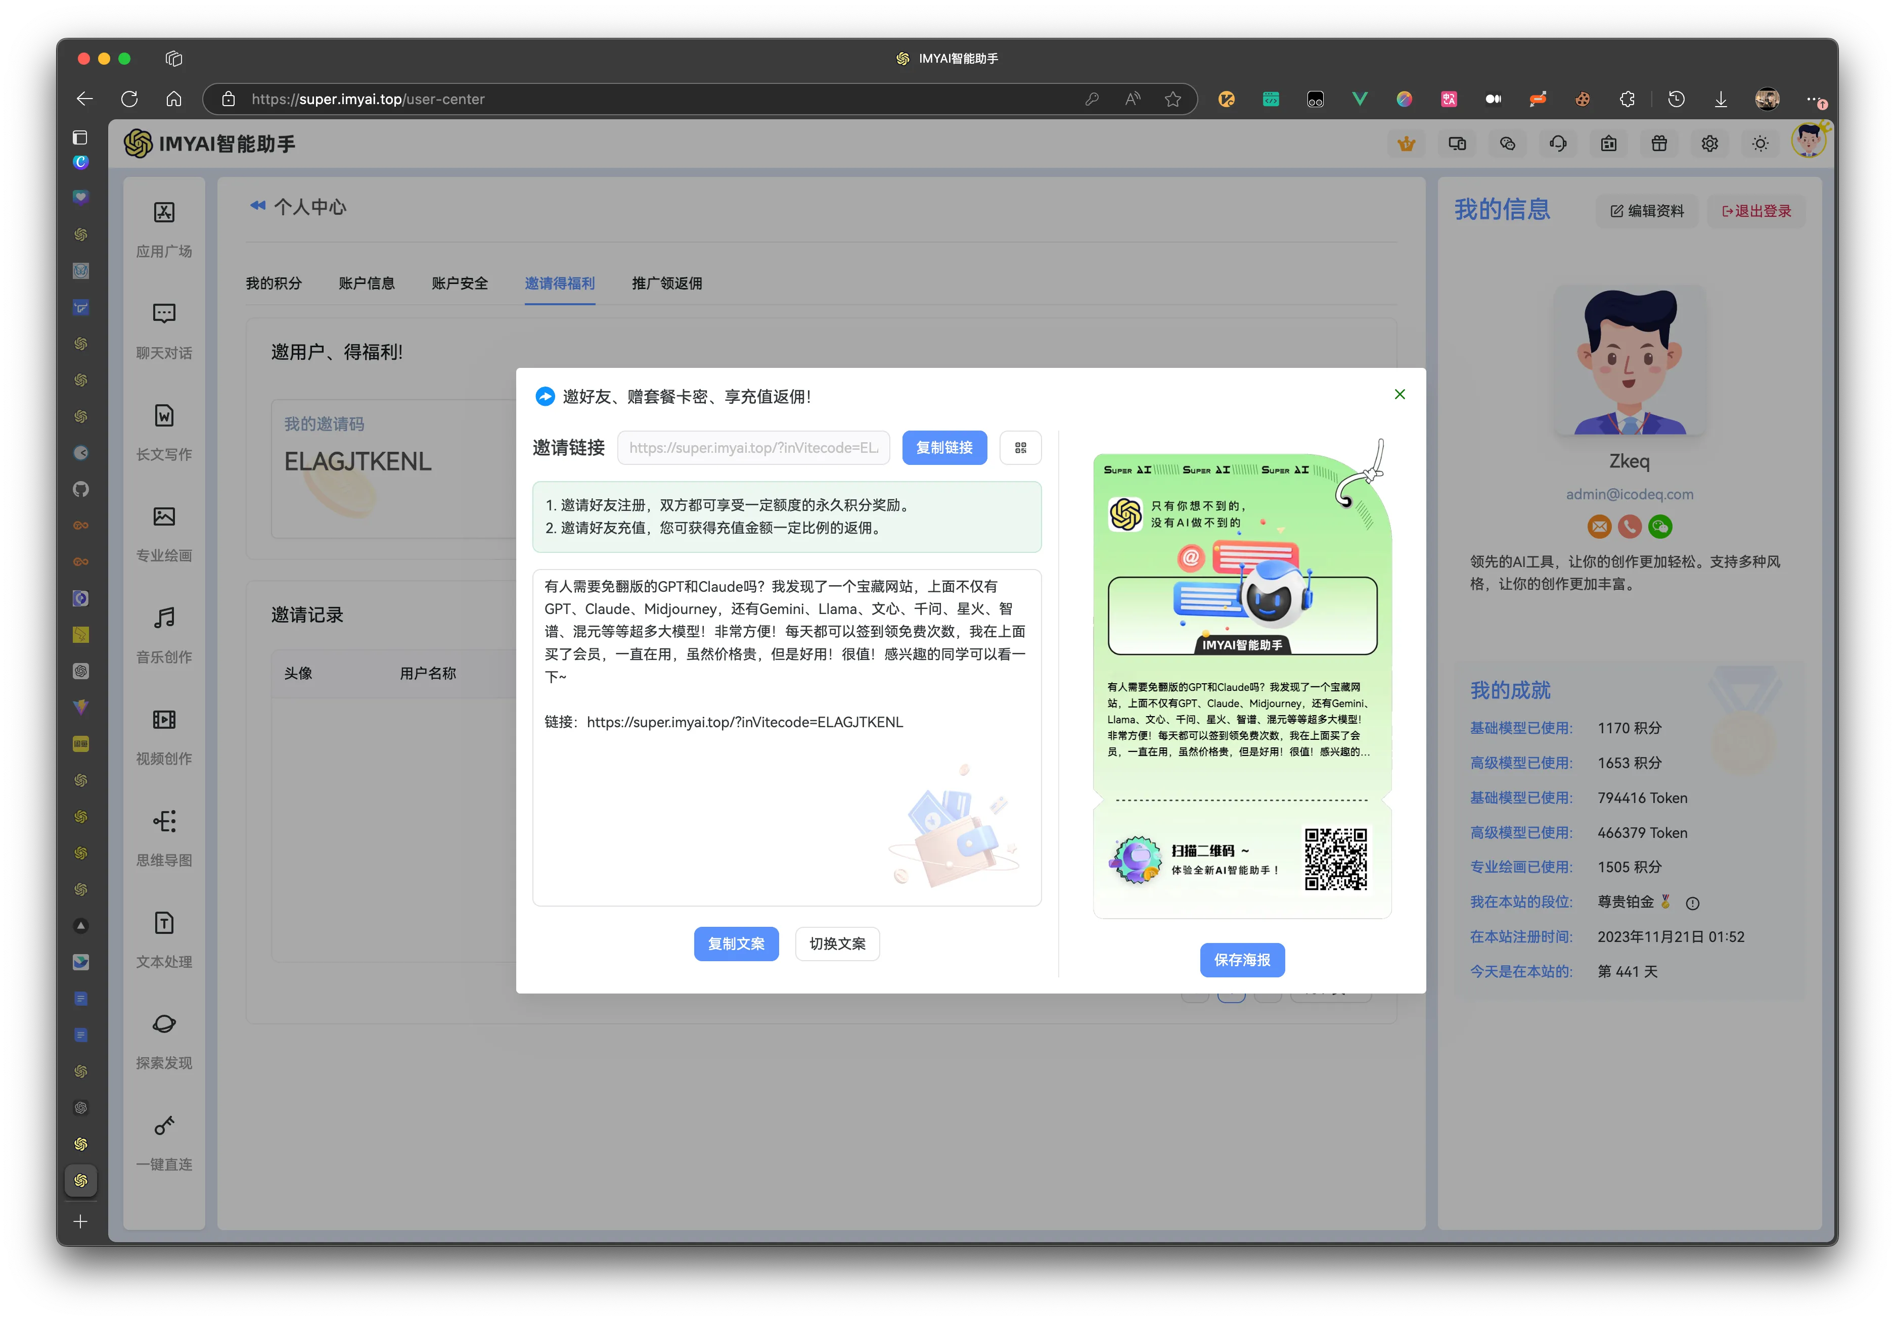This screenshot has width=1895, height=1321.
Task: Open 应用广场 in sidebar
Action: (163, 228)
